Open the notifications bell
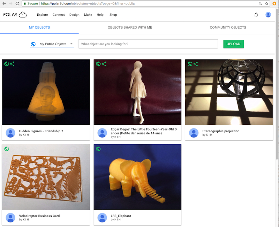 [256, 15]
